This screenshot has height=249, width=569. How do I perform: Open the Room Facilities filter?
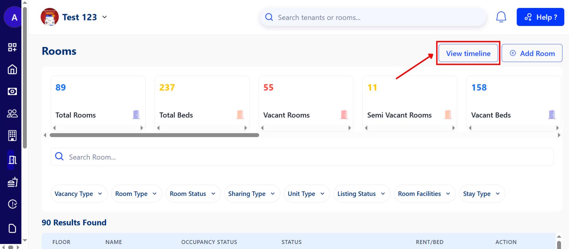click(424, 194)
